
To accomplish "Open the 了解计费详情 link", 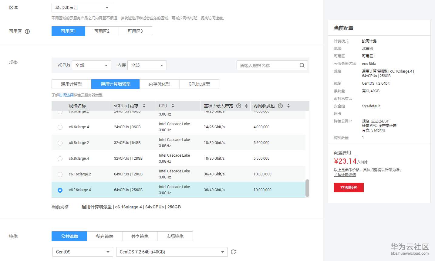I will 345,175.
